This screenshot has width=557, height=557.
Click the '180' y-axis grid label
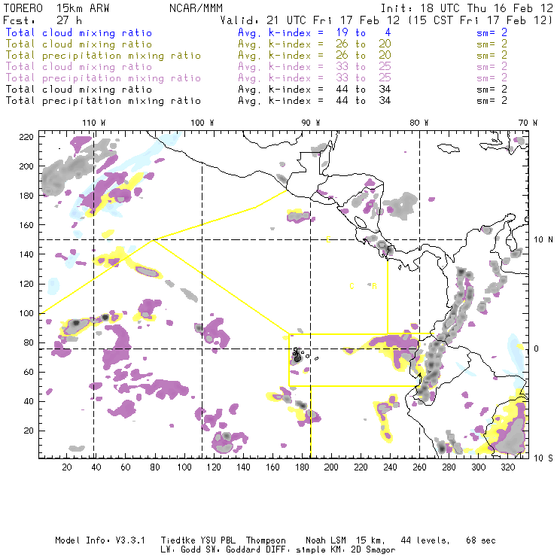26,196
